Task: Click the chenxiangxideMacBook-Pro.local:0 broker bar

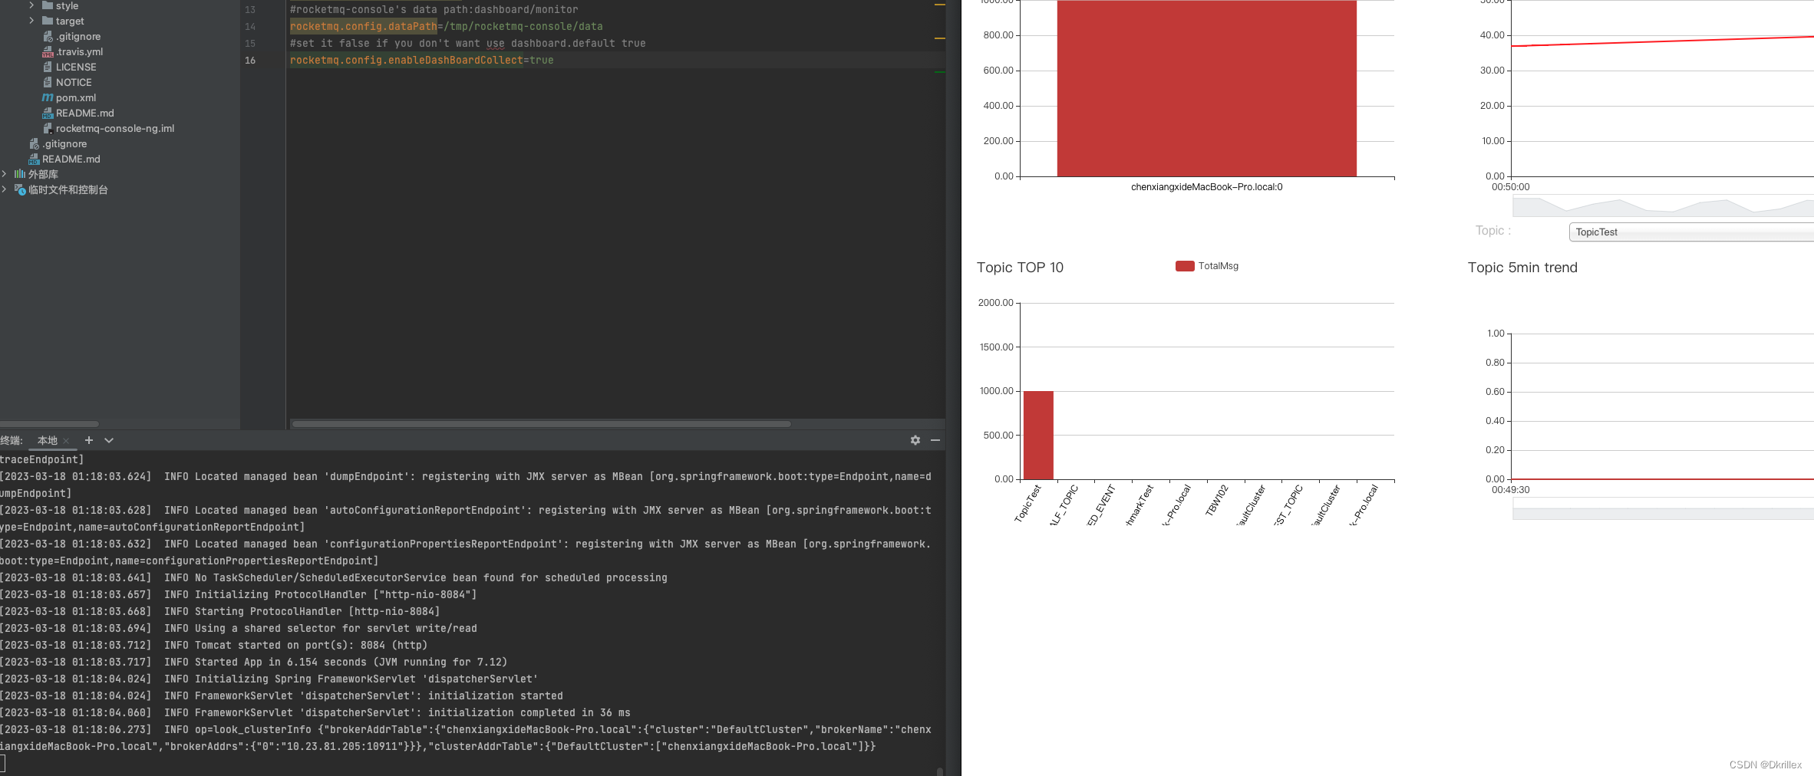Action: pos(1206,88)
